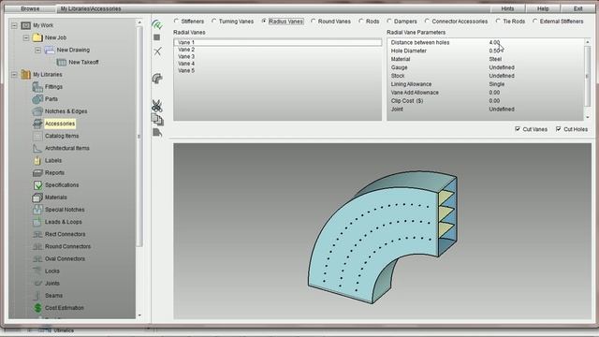The height and width of the screenshot is (337, 599).
Task: Click the Hints button
Action: 507,8
